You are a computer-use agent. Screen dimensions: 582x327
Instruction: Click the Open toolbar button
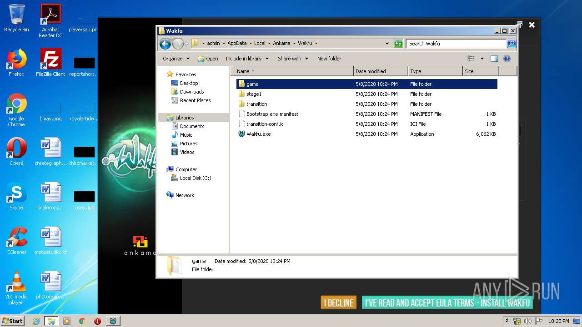coord(208,59)
